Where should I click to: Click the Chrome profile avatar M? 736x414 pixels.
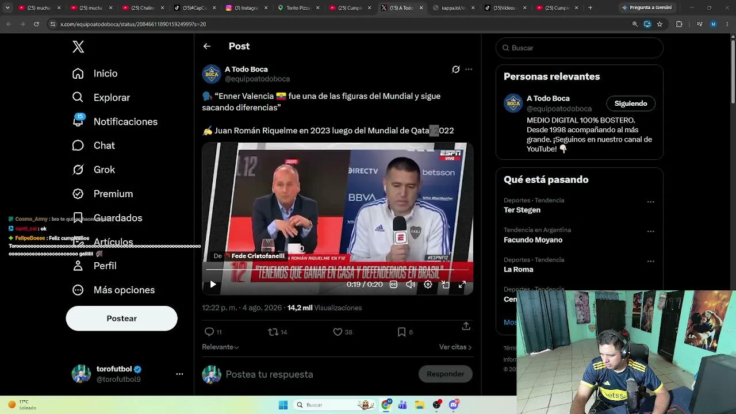click(x=714, y=24)
